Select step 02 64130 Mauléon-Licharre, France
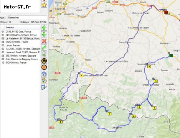 point(20,35)
